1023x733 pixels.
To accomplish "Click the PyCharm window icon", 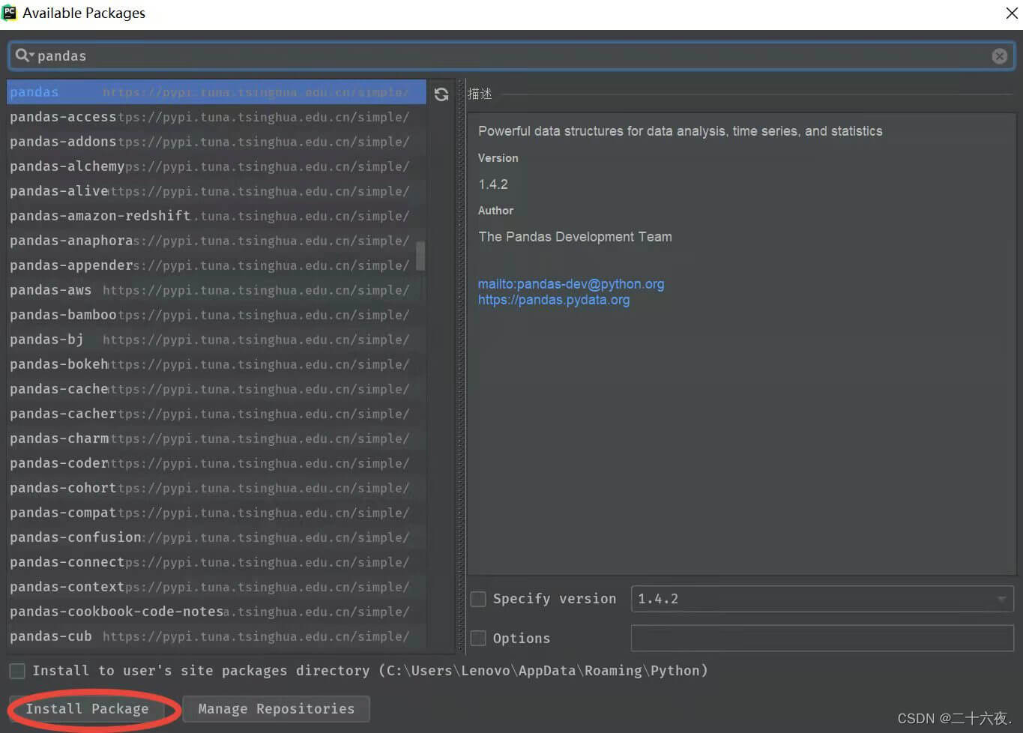I will (x=10, y=13).
